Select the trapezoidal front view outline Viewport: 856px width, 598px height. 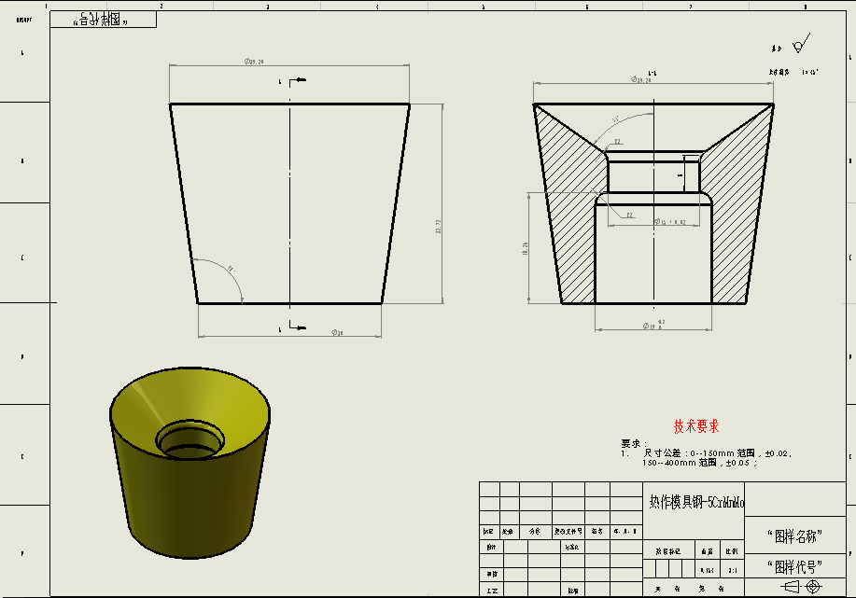[290, 203]
